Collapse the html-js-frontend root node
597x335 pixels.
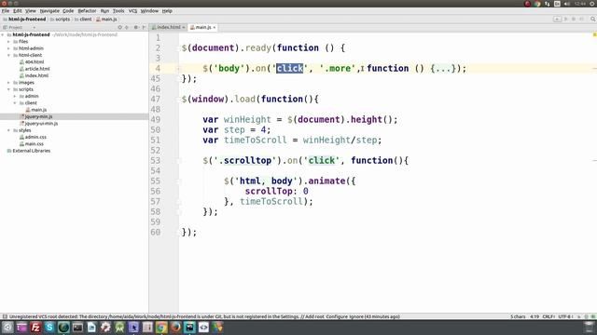3,34
